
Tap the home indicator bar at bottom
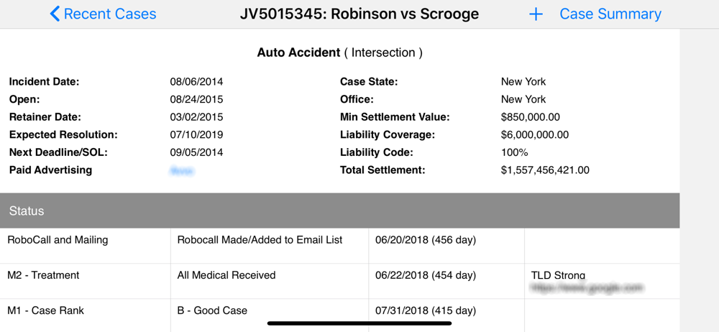[359, 323]
